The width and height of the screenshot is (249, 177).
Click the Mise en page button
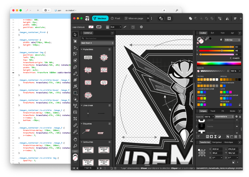(134, 18)
